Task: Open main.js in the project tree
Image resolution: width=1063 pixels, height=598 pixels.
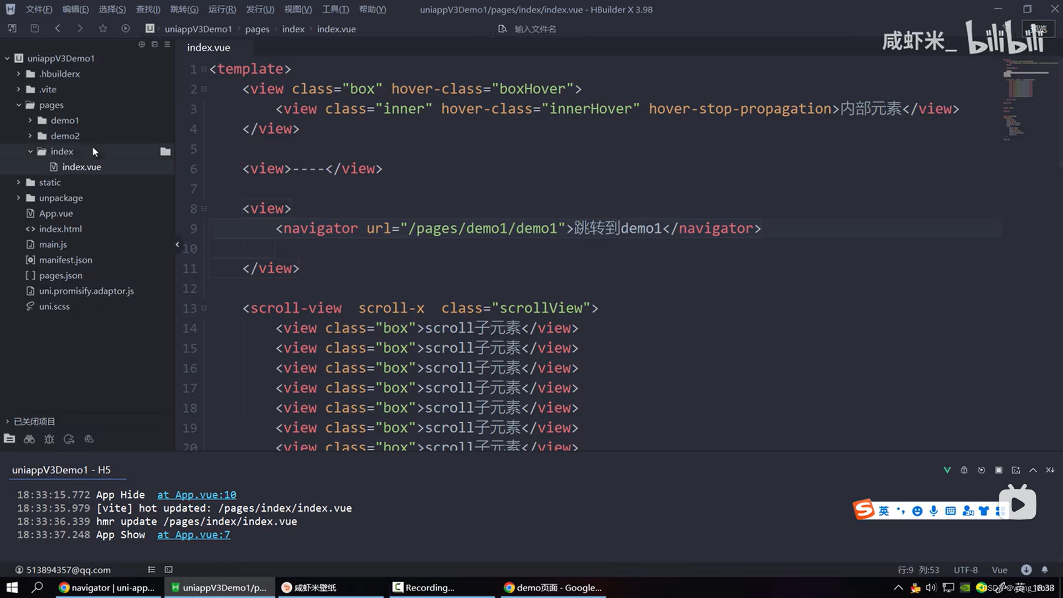Action: [x=53, y=244]
